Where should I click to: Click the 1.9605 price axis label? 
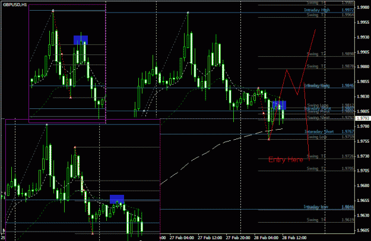pos(363,230)
